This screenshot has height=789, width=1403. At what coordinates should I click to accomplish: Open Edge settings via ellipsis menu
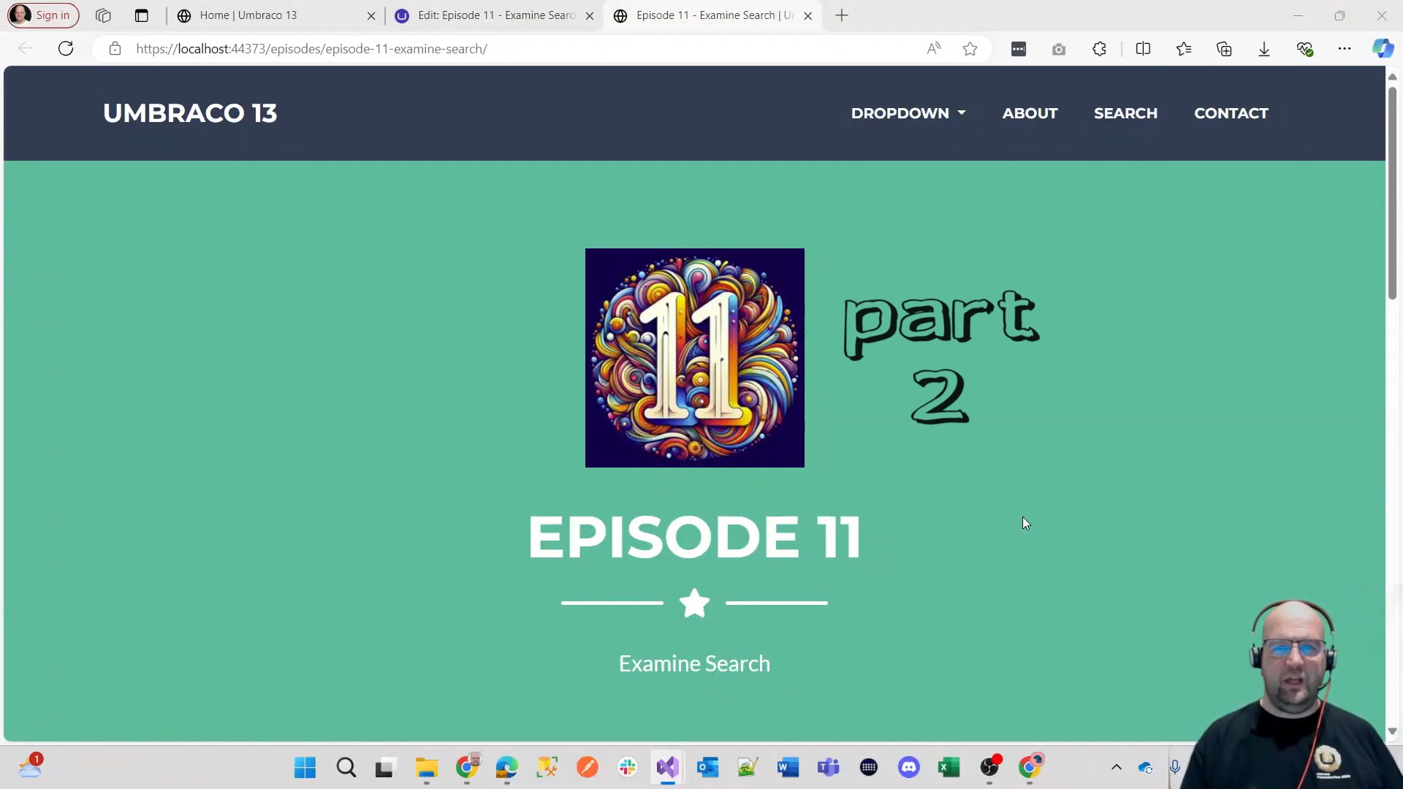tap(1345, 48)
